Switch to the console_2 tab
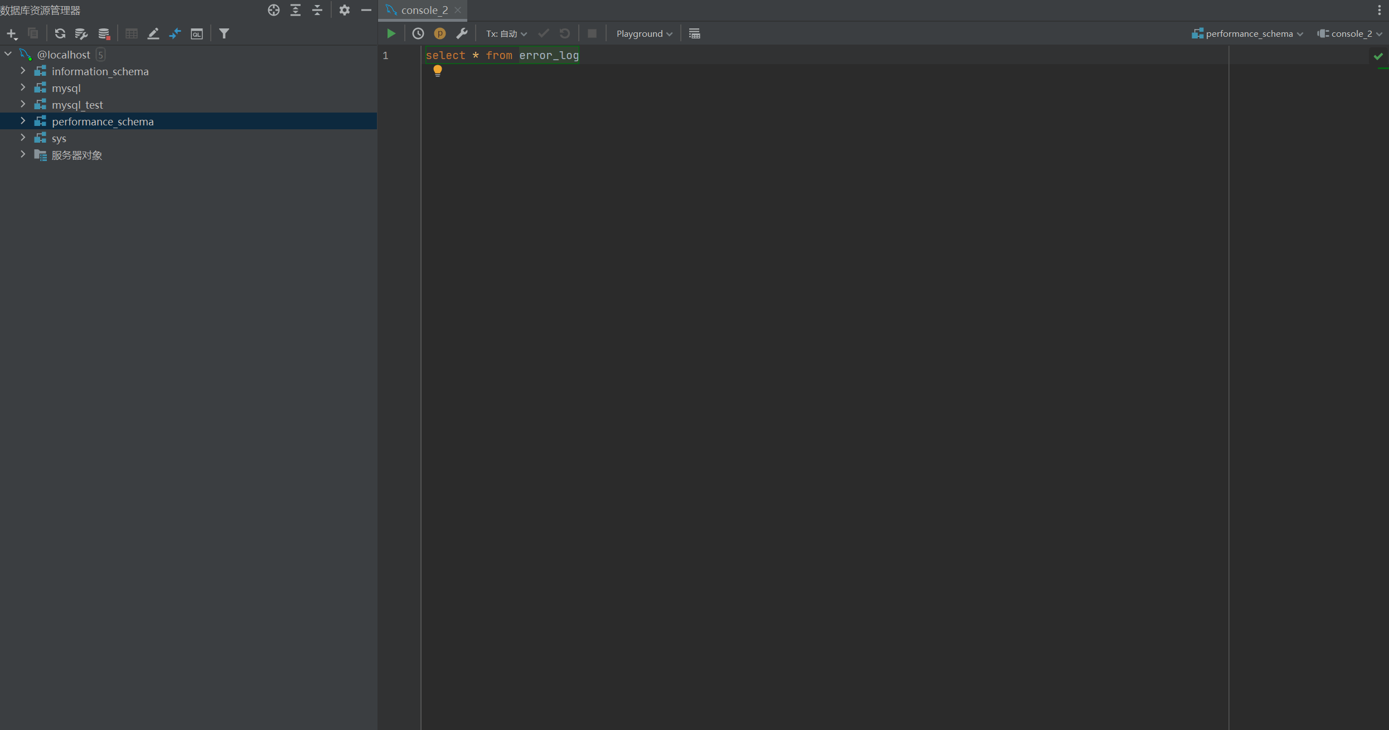The height and width of the screenshot is (730, 1389). click(424, 10)
